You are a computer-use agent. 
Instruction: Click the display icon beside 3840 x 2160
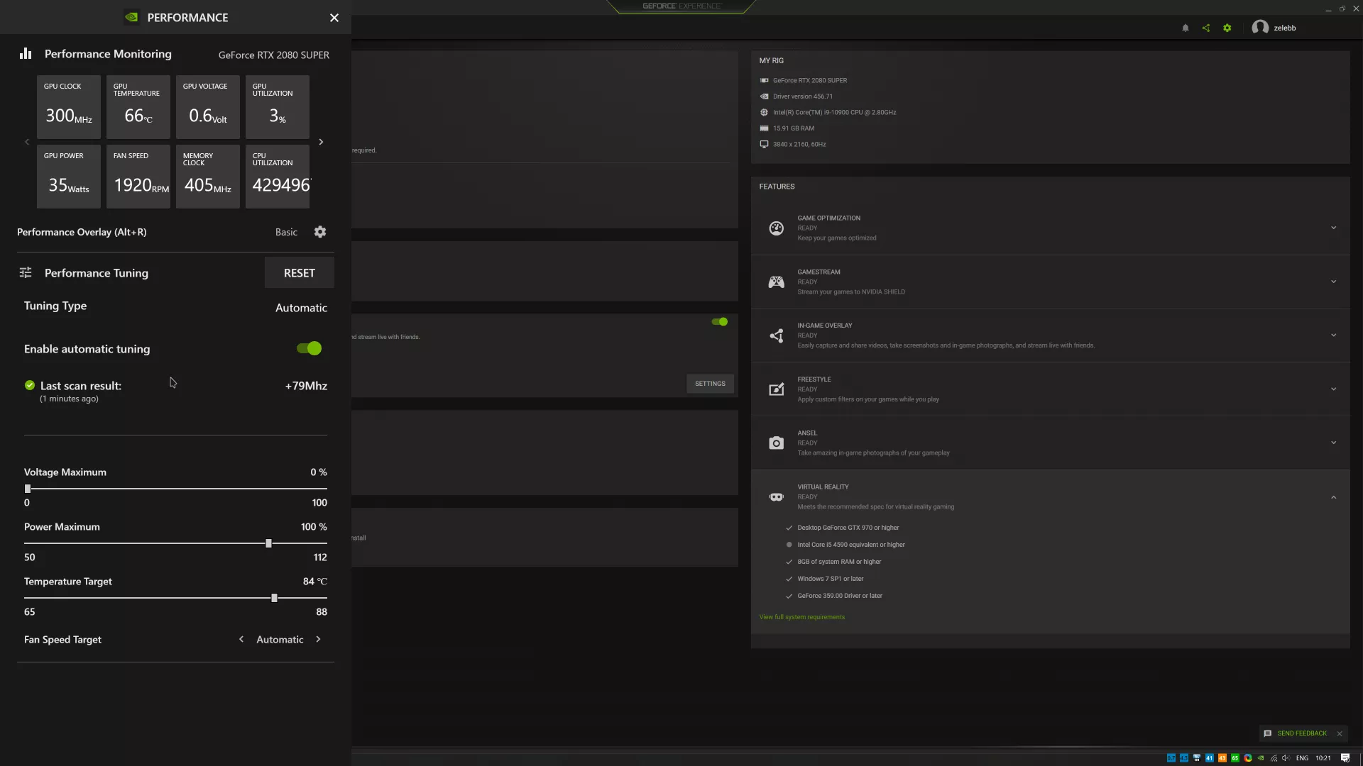click(x=765, y=144)
